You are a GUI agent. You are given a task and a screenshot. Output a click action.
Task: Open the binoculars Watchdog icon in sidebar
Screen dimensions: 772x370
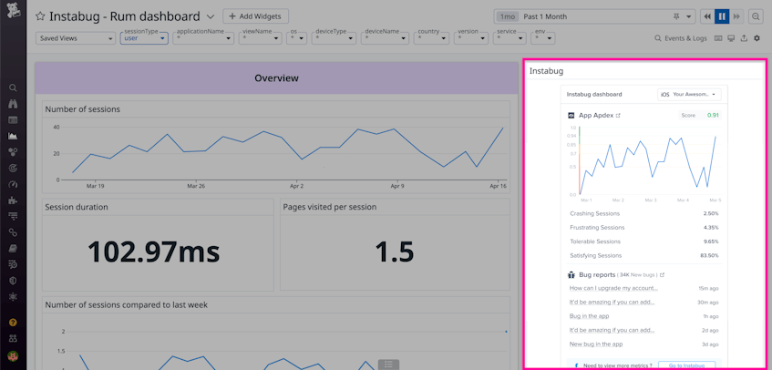point(14,104)
